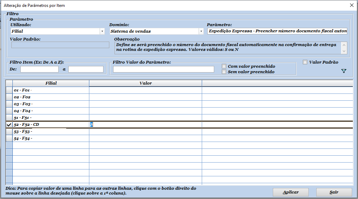Expand the Domínio 'Sistema de vendas' dropdown

pyautogui.click(x=201, y=31)
